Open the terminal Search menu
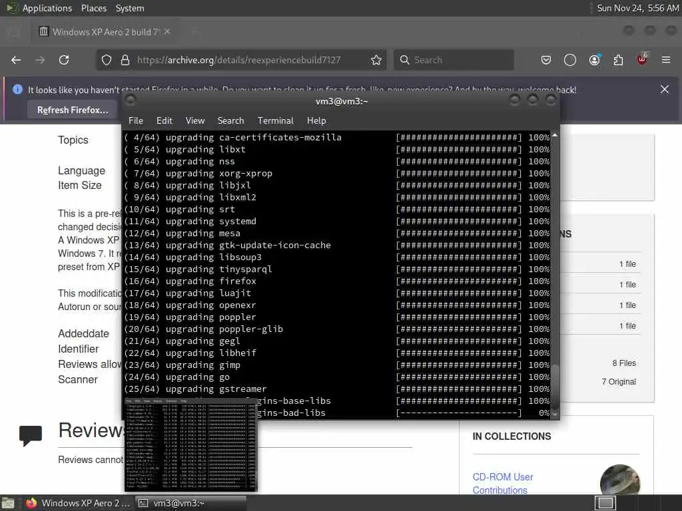The width and height of the screenshot is (682, 511). point(230,121)
